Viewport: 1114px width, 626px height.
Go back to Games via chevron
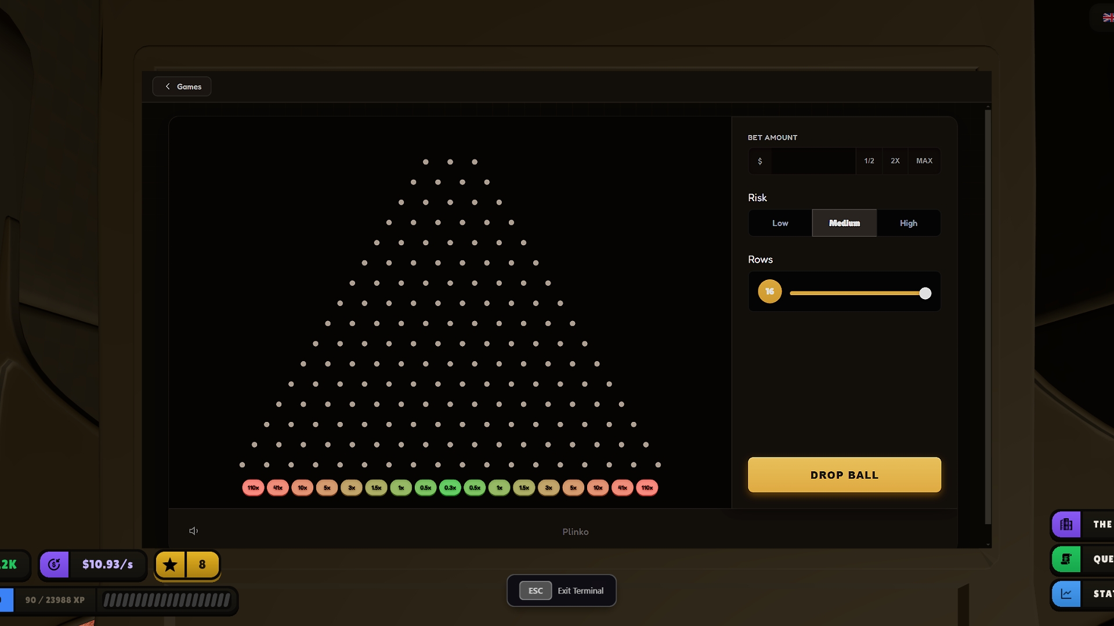point(168,86)
